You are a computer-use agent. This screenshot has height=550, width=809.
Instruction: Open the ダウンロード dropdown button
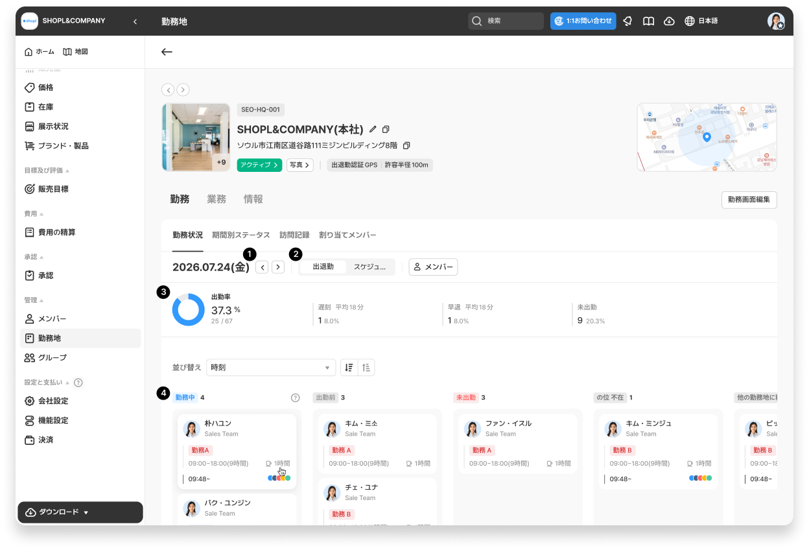point(80,512)
